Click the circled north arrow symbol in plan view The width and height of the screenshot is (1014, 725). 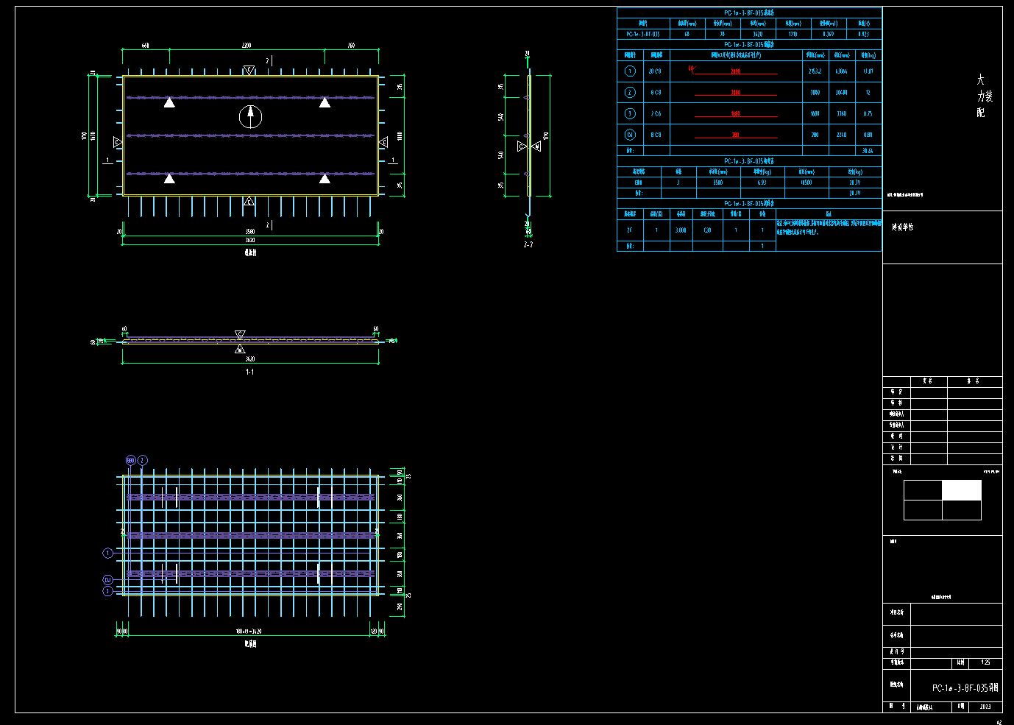pos(251,116)
